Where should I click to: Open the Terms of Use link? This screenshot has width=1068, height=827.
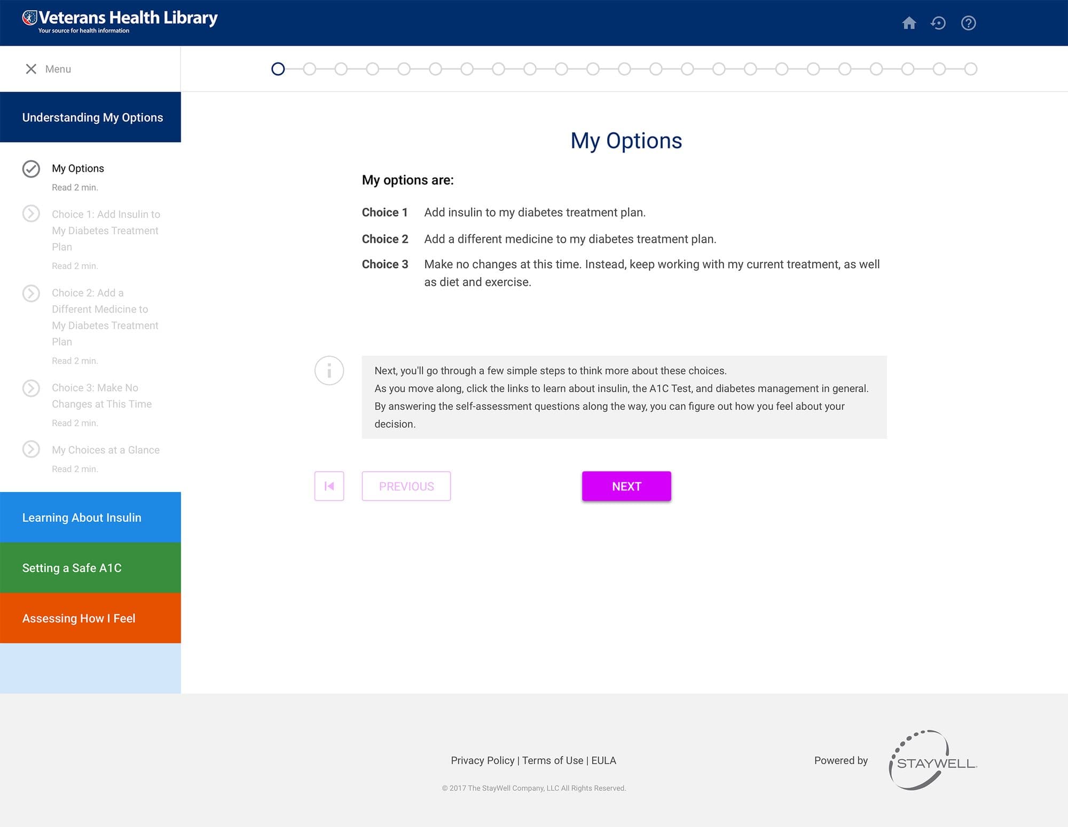coord(553,760)
